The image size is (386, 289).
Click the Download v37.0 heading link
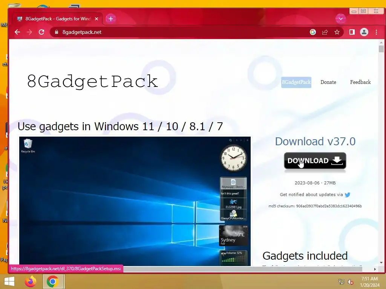(x=315, y=141)
